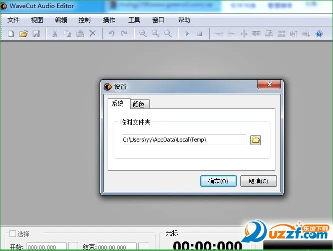
Task: Open the Help question mark icon
Action: click(319, 34)
